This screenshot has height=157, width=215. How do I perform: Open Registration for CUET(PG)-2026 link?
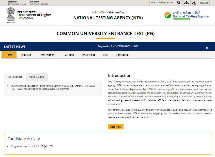32,146
